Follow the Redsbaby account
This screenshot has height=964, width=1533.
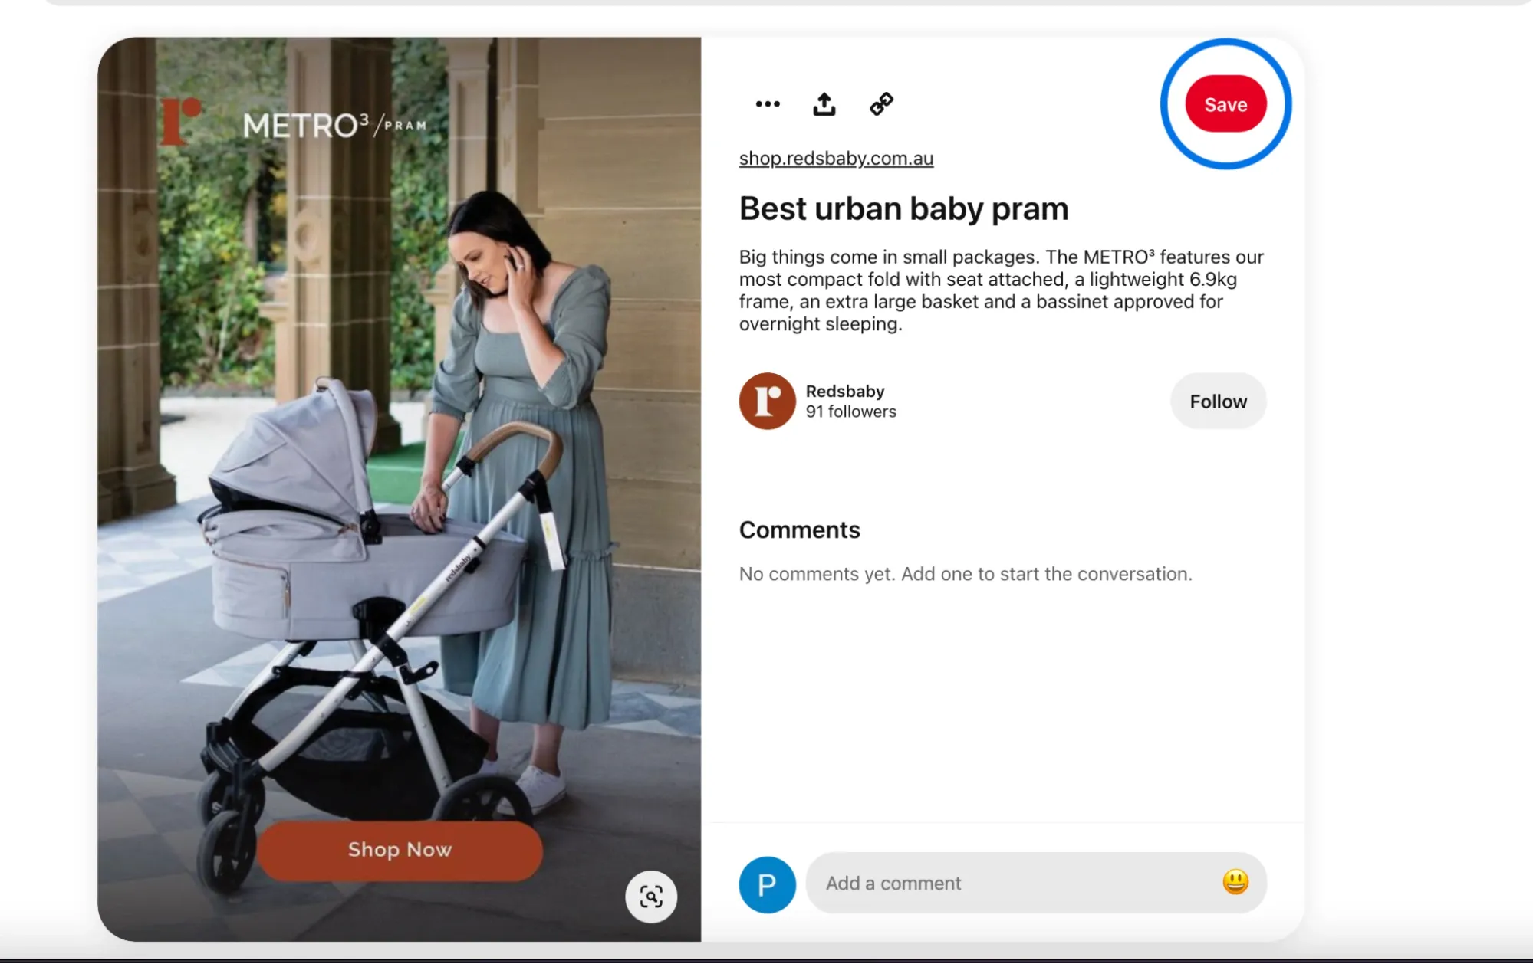click(x=1218, y=402)
